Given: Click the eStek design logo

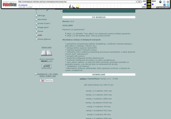Looking at the screenshot, I should [47, 67].
